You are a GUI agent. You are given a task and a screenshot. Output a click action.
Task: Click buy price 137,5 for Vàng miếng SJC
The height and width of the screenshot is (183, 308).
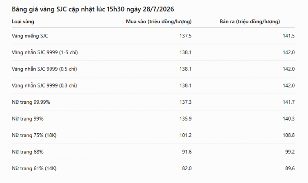[185, 36]
